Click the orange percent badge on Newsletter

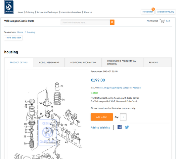(153, 9)
